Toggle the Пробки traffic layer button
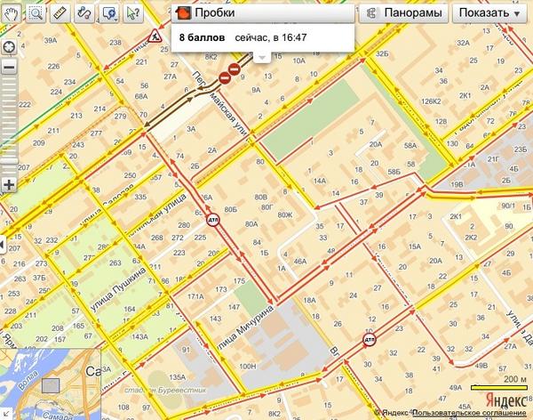The height and width of the screenshot is (420, 533). point(263,13)
